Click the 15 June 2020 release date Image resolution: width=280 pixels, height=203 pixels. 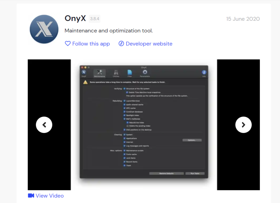click(x=243, y=19)
